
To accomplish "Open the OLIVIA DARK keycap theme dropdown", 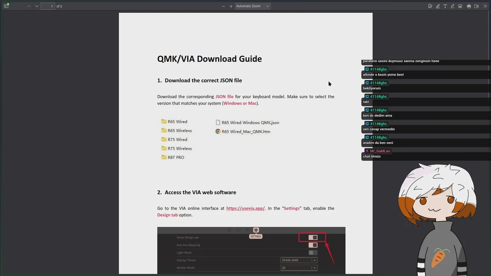I will [298, 260].
